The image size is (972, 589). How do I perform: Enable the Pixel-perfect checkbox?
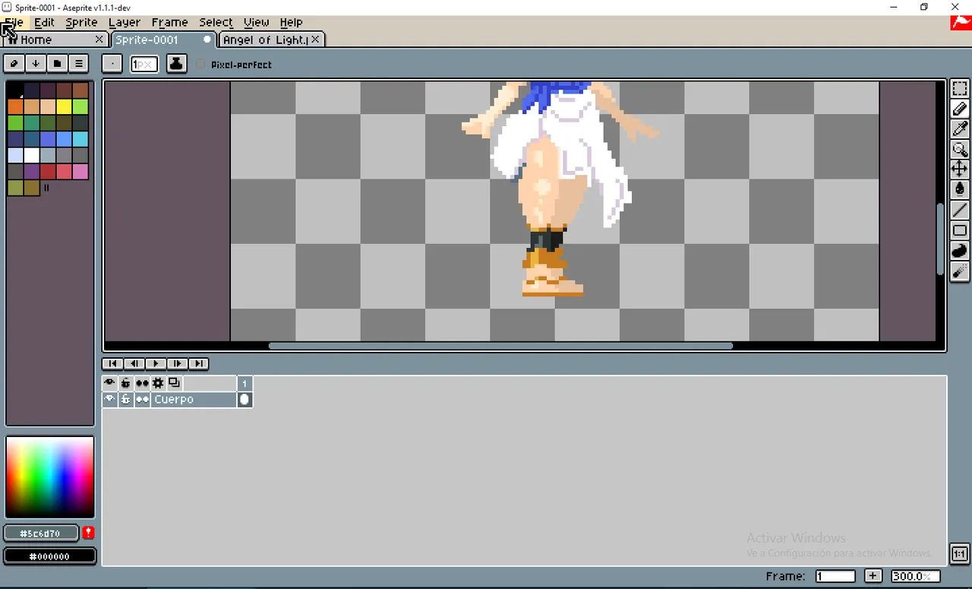click(x=200, y=65)
